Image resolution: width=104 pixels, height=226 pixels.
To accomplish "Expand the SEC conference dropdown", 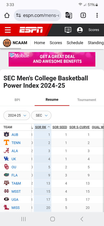I will pyautogui.click(x=41, y=115).
